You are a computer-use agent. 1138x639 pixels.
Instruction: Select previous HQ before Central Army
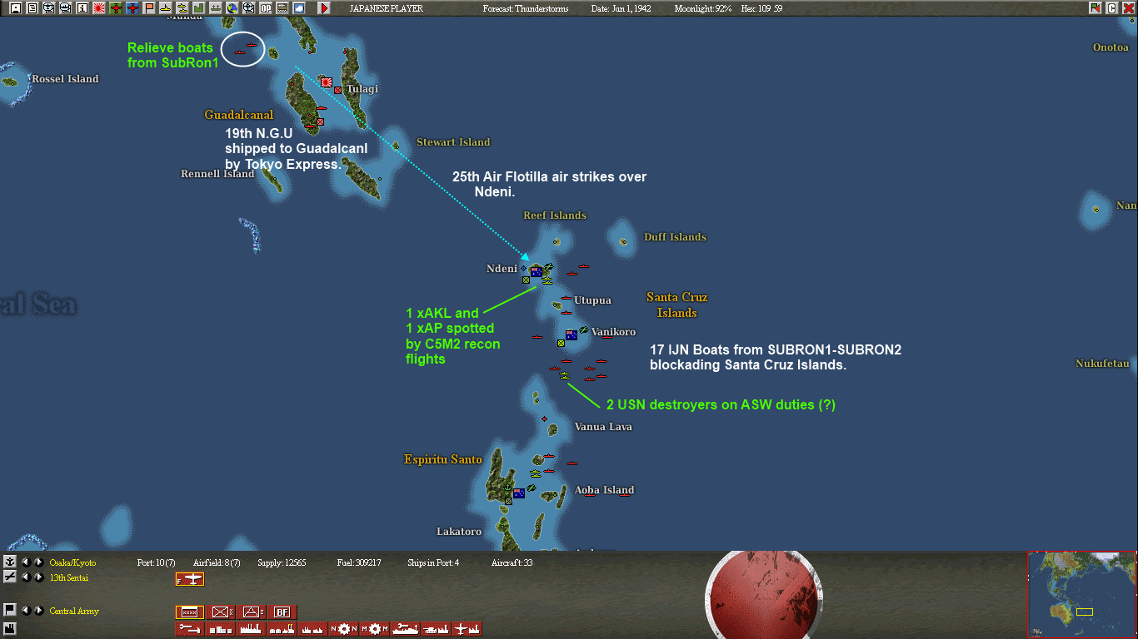point(26,610)
